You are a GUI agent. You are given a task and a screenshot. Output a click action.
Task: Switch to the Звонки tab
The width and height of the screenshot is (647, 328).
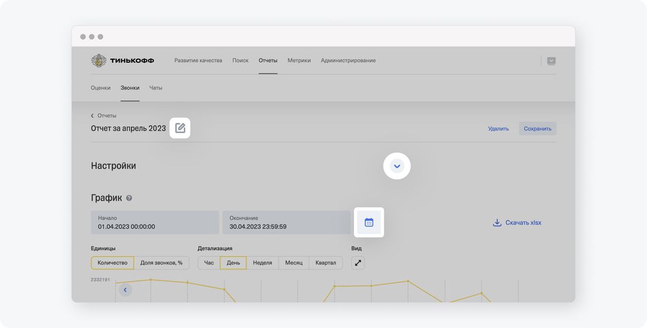tap(130, 87)
